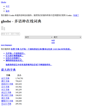The width and height of the screenshot is (106, 106).
Task: Open the 俄文 字典 link
Action: coord(5,98)
